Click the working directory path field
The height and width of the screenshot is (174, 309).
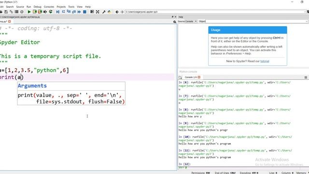tap(214, 12)
